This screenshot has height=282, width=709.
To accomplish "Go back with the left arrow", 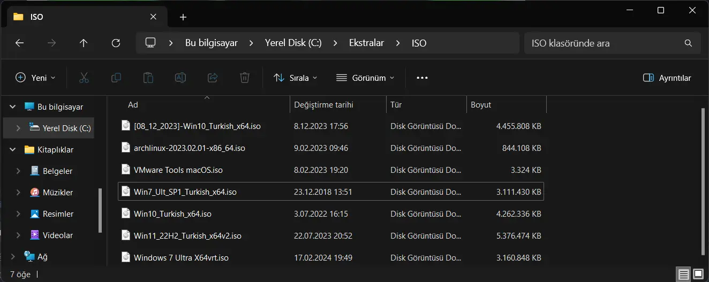I will coord(20,43).
